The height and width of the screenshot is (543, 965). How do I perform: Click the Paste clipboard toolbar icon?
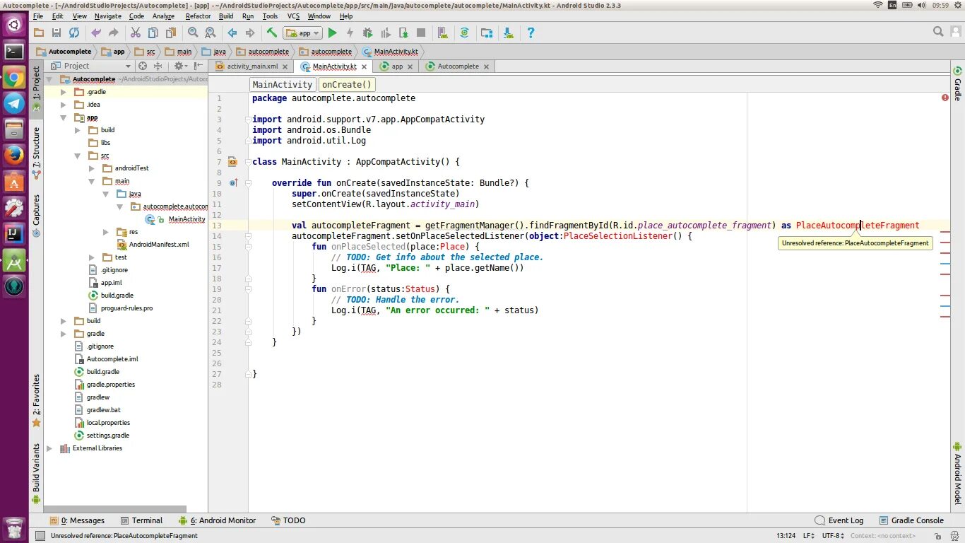[x=171, y=33]
